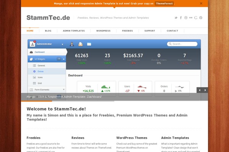Open the Freebies nav item
229x152 pixels.
(127, 31)
